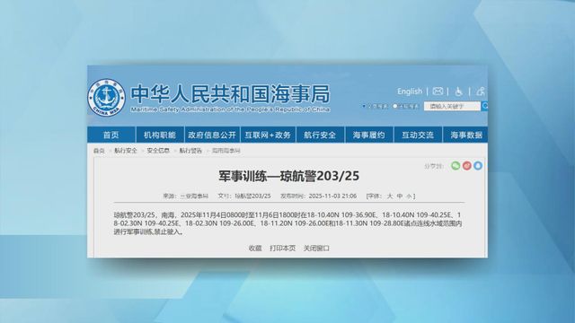Click the user icon beside the accessibility icon
The image size is (575, 323).
tap(481, 92)
